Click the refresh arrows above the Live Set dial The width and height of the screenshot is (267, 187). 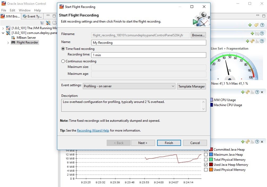pyautogui.click(x=252, y=41)
